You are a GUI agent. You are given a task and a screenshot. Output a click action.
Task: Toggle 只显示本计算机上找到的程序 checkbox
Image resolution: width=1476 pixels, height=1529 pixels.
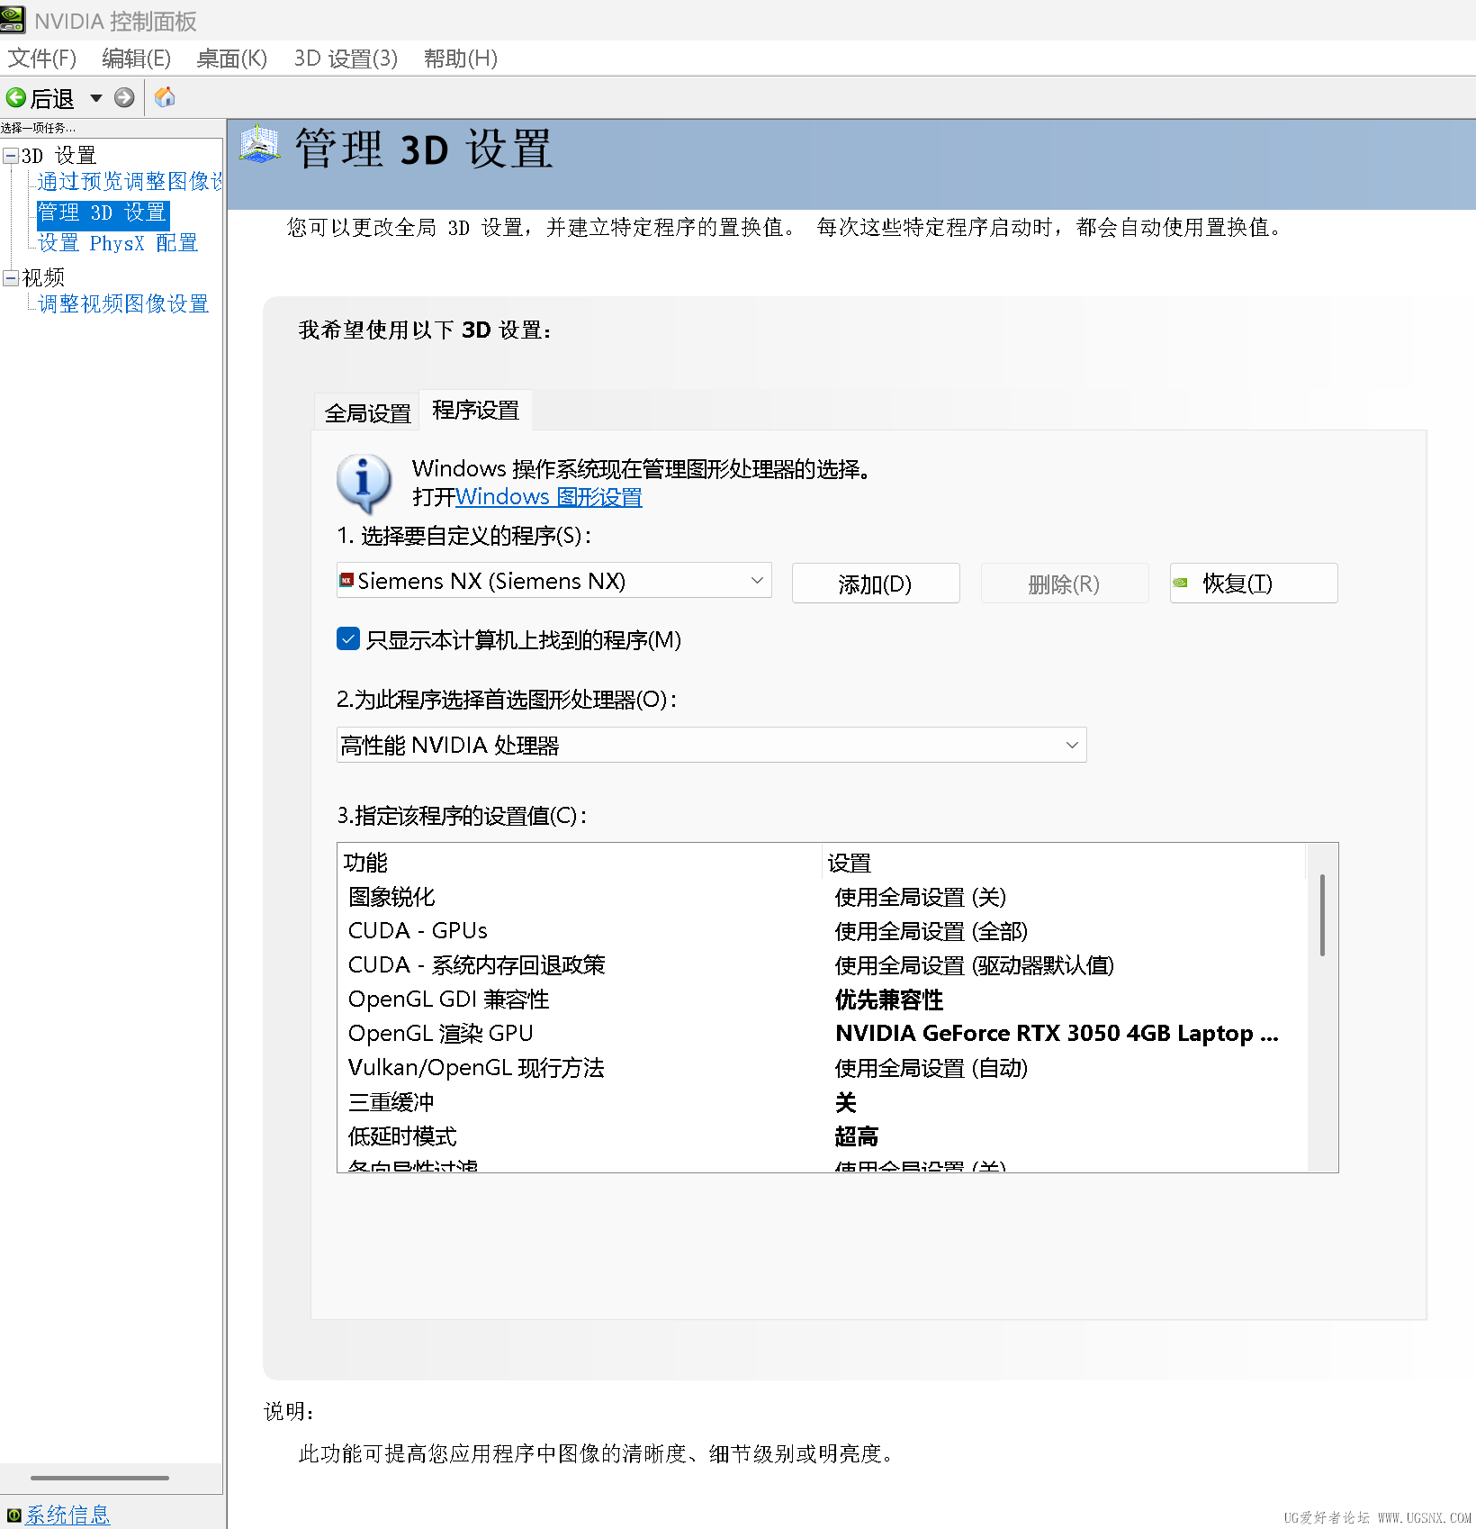[348, 639]
